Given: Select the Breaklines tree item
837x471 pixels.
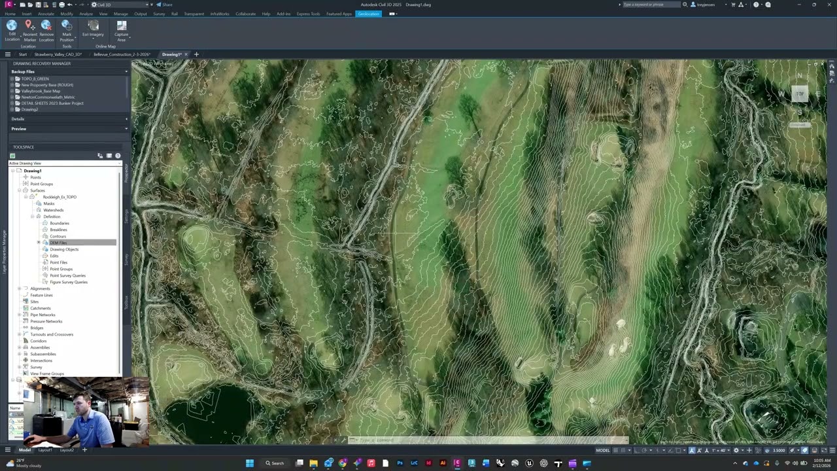Looking at the screenshot, I should [58, 230].
